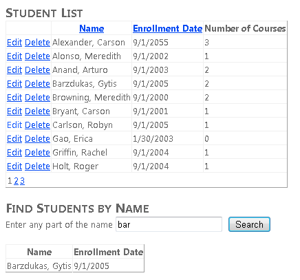Viewport: 300px width, 280px height.
Task: Edit Carlson, Robyn's record
Action: pos(14,125)
